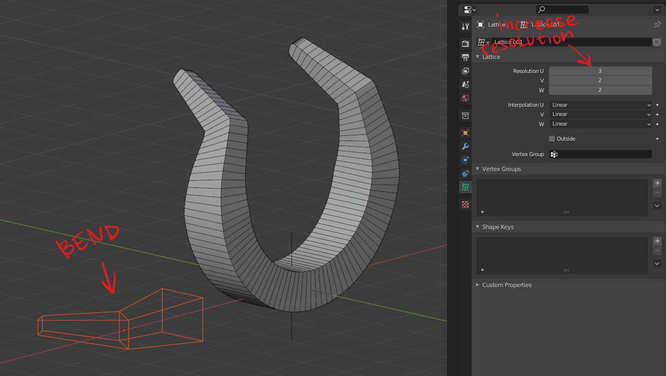
Task: Remove the selected vertex group
Action: [657, 193]
